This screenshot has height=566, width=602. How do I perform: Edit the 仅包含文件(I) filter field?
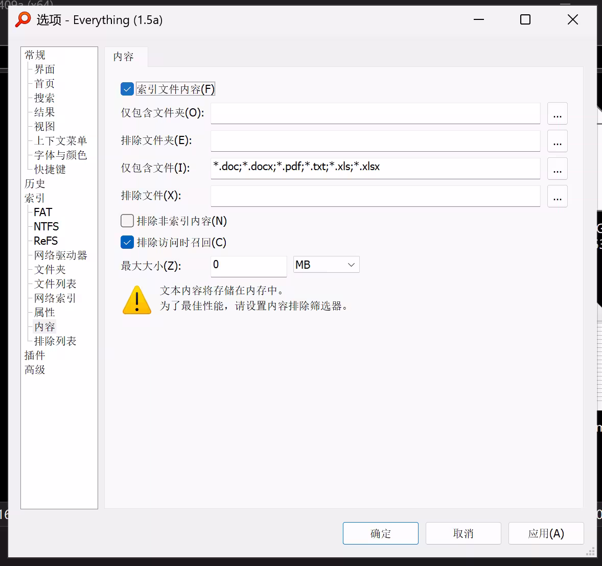[x=376, y=169]
